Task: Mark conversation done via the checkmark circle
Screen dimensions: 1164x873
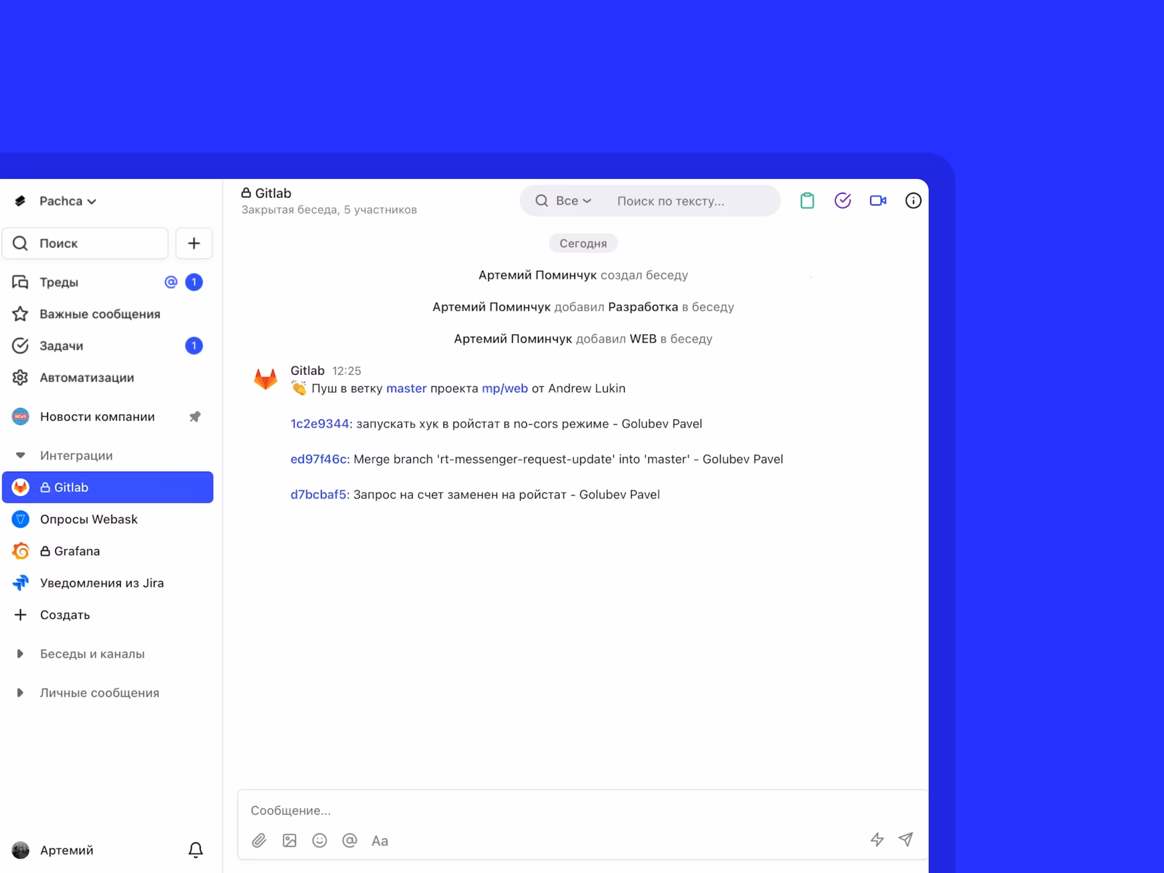Action: click(842, 200)
